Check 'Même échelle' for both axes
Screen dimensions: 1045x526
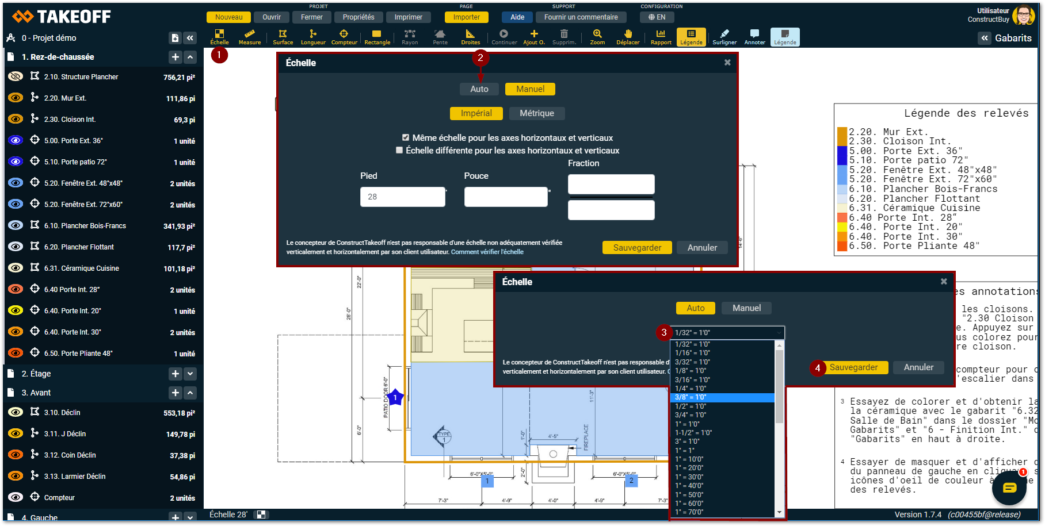[406, 137]
